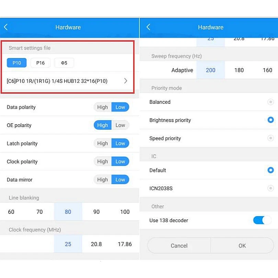Select the P16 smart settings tab

[40, 63]
